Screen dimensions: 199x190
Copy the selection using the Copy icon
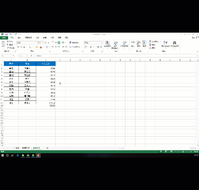coord(8,45)
